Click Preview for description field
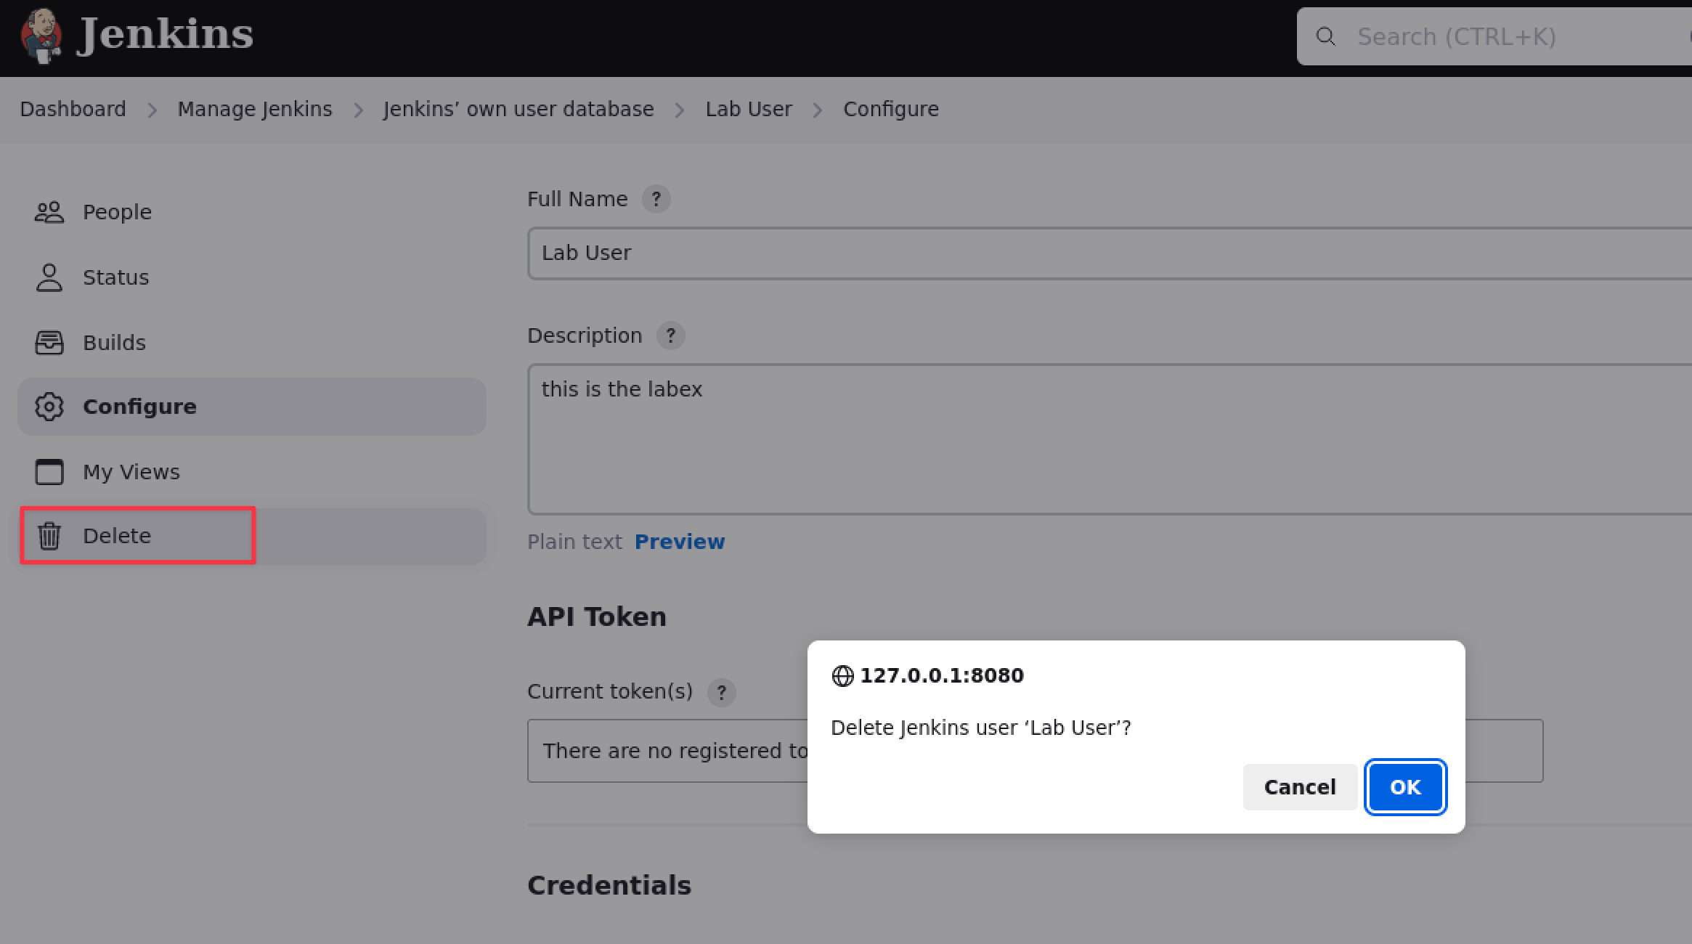 point(679,540)
